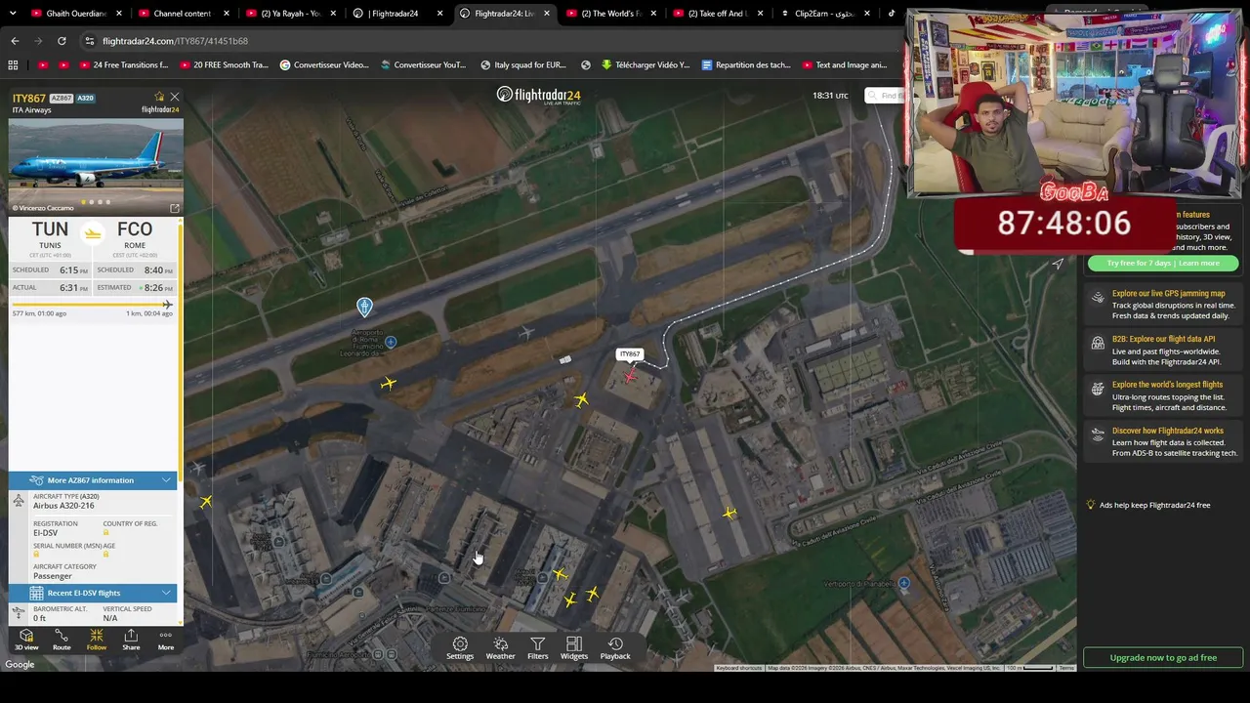Expand the Recent EI-DSV flights section
The width and height of the screenshot is (1250, 703).
pyautogui.click(x=93, y=593)
